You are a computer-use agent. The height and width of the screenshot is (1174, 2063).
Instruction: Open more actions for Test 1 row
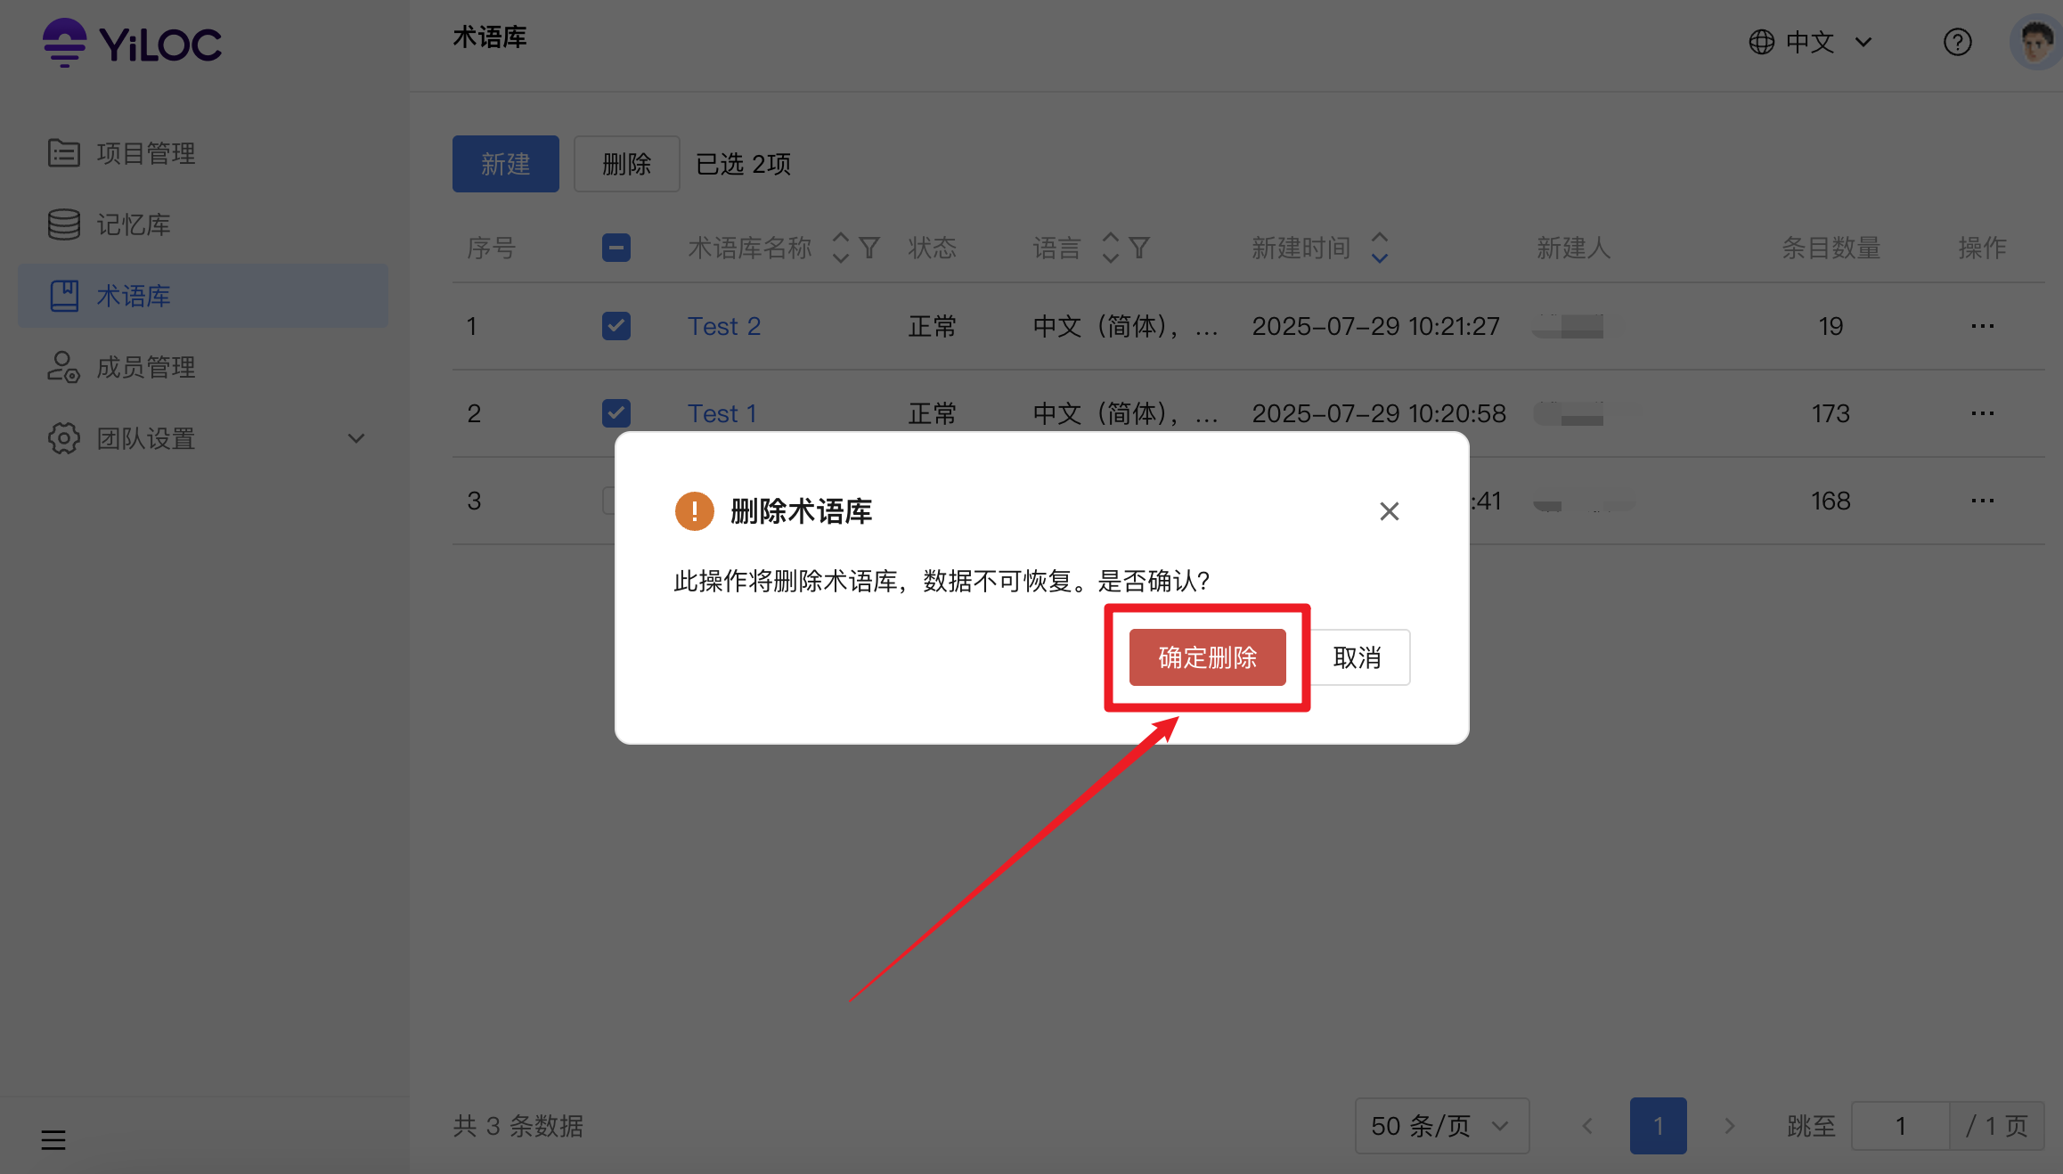point(1983,413)
